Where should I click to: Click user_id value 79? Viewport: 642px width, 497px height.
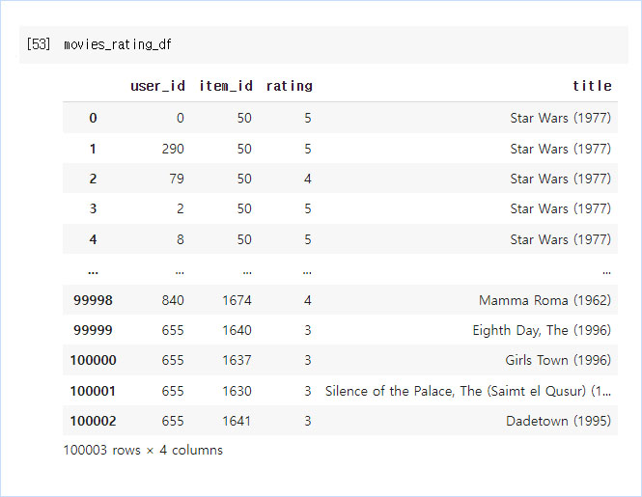pos(177,179)
